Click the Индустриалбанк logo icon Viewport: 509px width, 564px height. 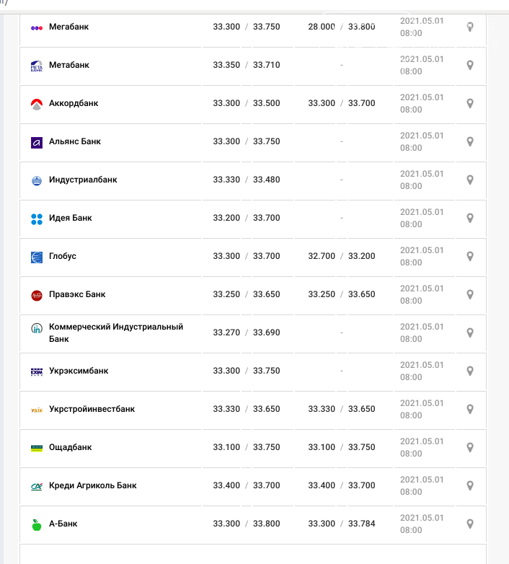(x=37, y=180)
